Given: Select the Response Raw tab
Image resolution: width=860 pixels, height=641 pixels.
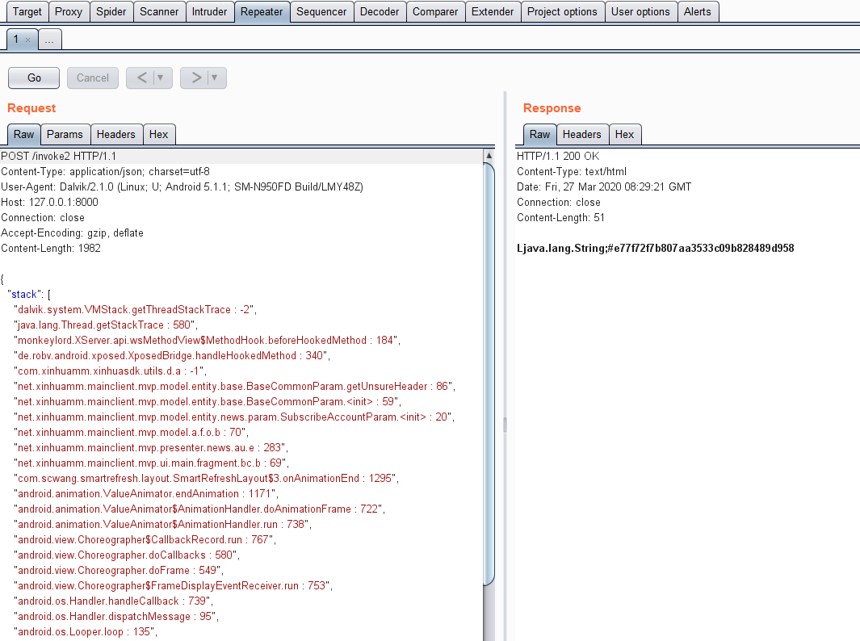Looking at the screenshot, I should 539,134.
